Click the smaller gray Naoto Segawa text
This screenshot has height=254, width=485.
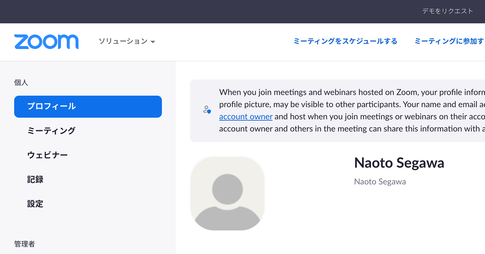(x=380, y=182)
